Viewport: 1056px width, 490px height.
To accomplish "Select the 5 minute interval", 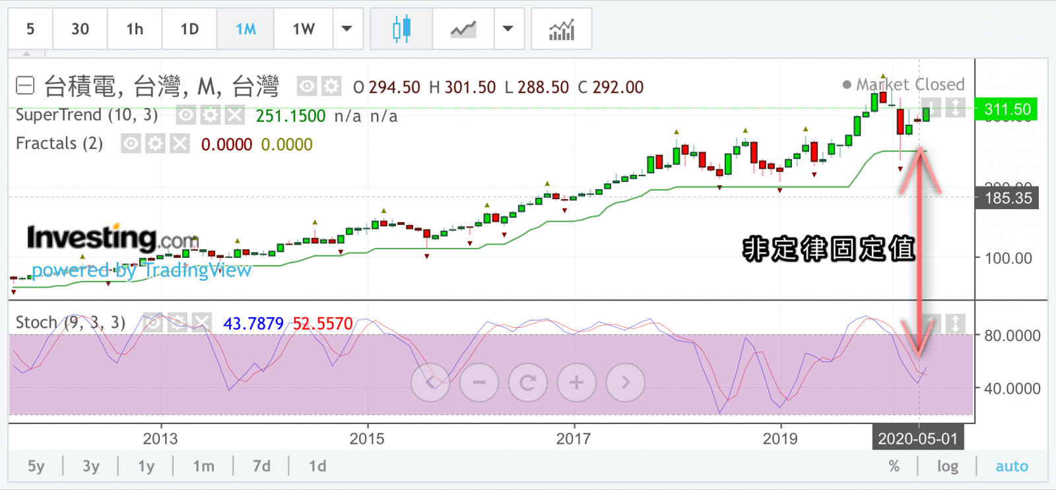I will 30,29.
